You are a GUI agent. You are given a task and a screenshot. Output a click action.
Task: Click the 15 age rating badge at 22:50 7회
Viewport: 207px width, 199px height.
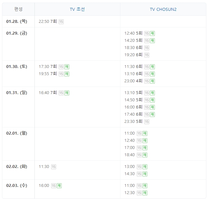(61, 22)
